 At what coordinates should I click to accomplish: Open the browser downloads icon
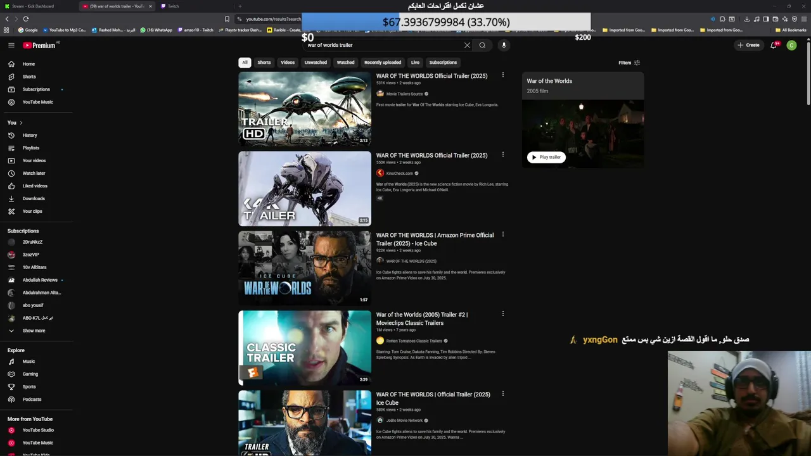coord(747,19)
